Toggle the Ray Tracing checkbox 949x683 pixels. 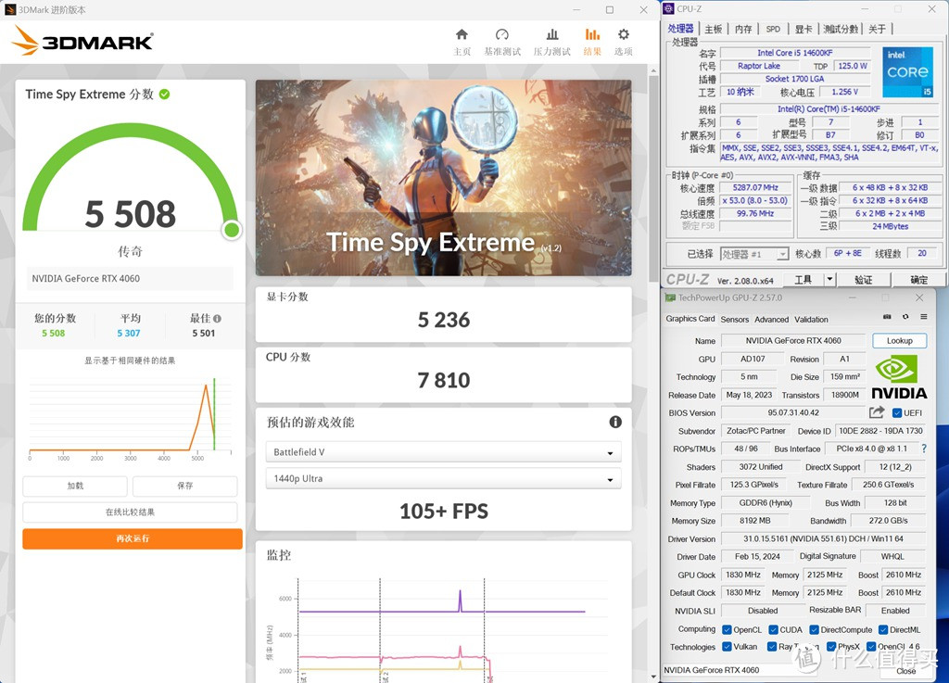coord(772,647)
